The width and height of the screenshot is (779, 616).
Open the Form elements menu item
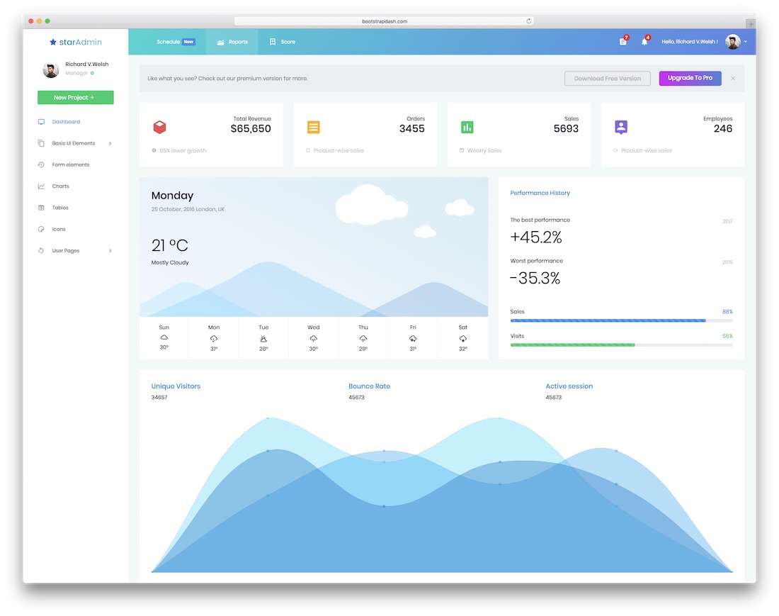(71, 164)
